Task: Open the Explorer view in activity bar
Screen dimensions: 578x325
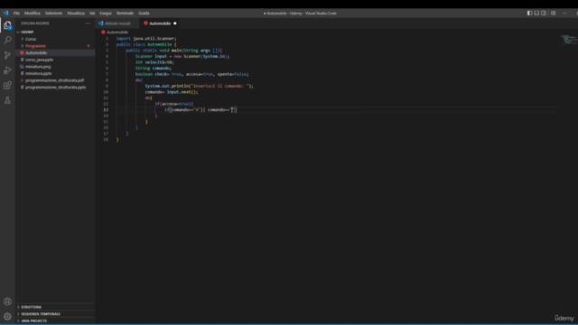Action: coord(7,25)
